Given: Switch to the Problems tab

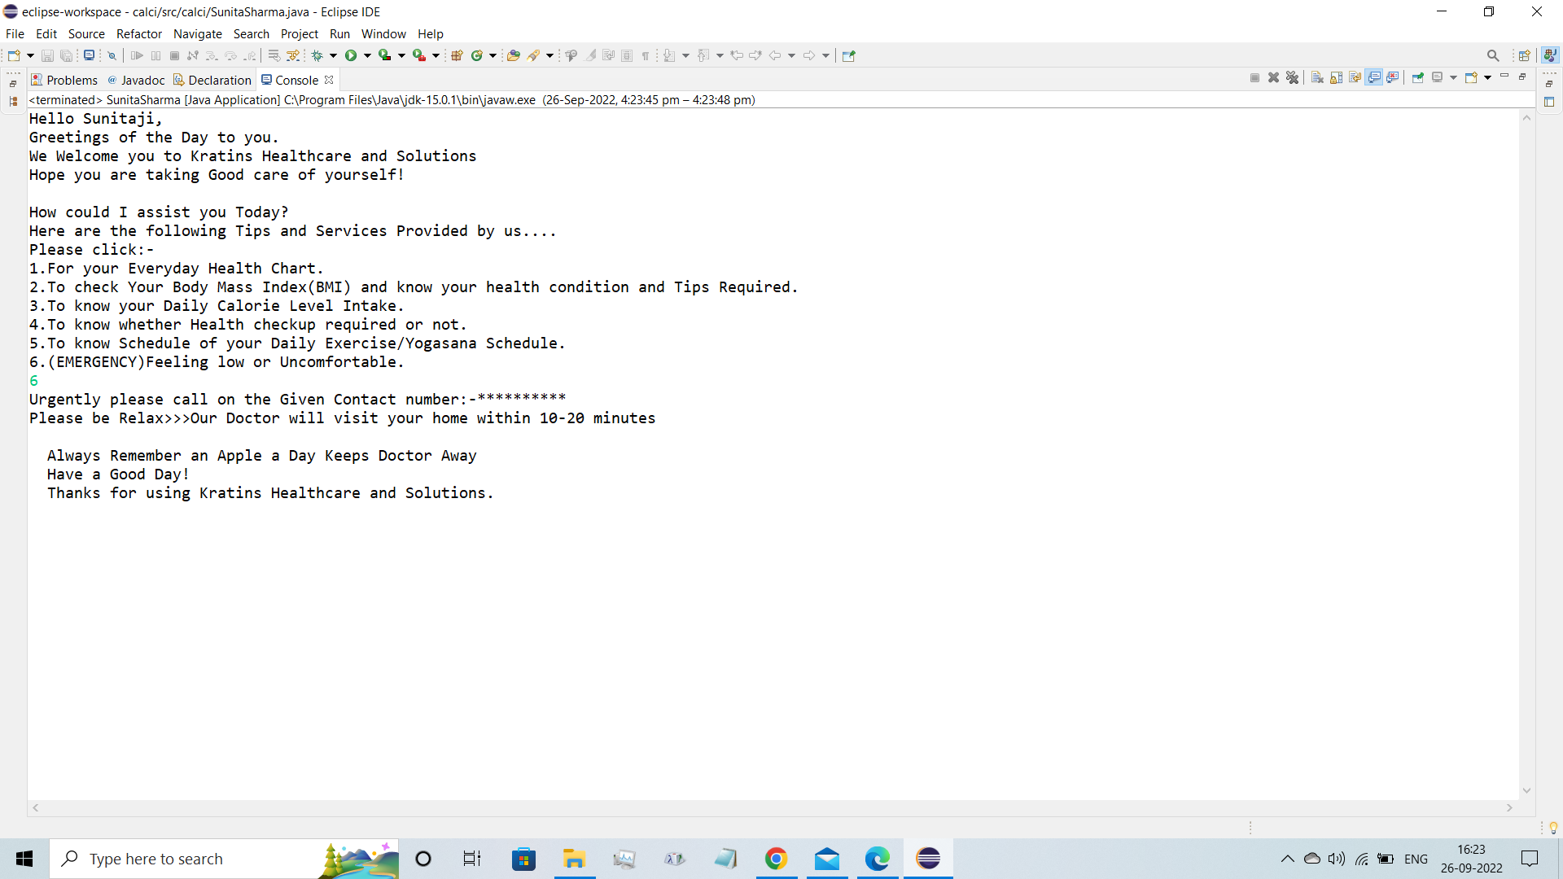Looking at the screenshot, I should click(70, 80).
